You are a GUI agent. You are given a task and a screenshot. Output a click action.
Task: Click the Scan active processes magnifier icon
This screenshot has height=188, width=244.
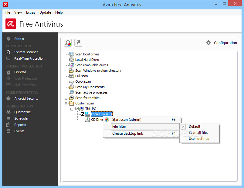pyautogui.click(x=71, y=92)
